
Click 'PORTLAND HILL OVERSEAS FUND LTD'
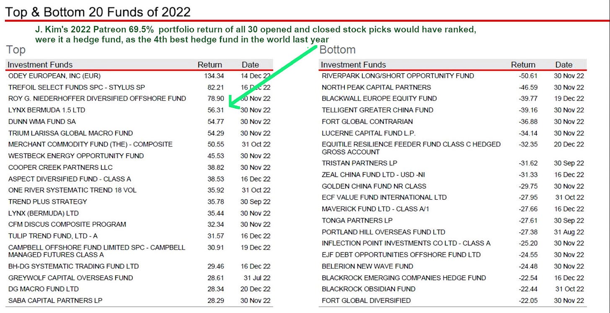click(383, 232)
